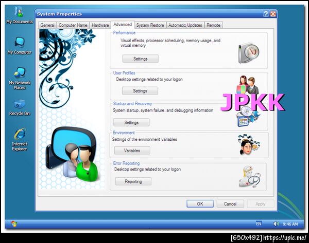309x243 pixels.
Task: Click the taskbar clock showing 9:46 AM
Action: [290, 224]
